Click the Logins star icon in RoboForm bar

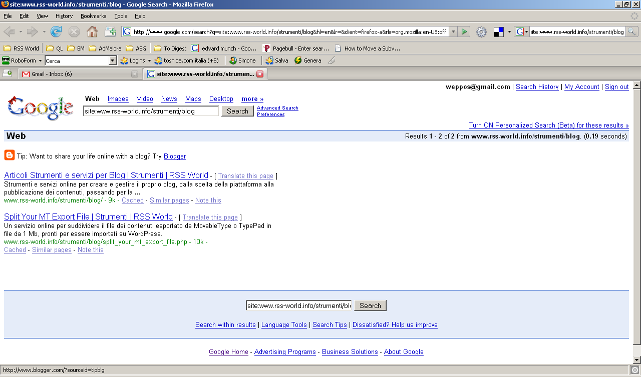125,60
